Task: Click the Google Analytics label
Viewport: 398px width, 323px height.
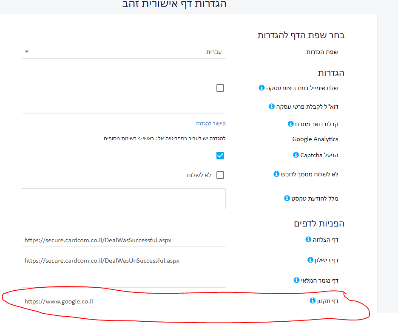Action: (x=315, y=139)
